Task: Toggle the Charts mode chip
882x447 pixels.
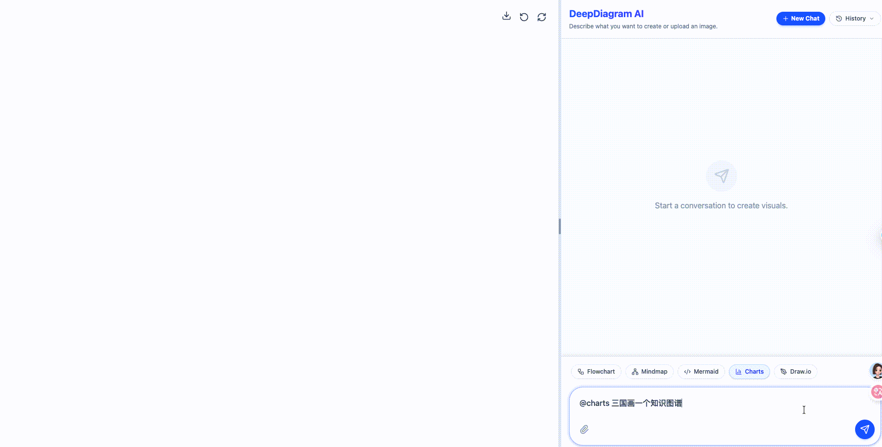Action: pyautogui.click(x=749, y=372)
